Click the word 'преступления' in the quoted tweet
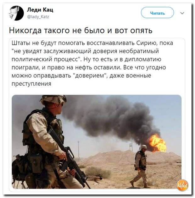The image size is (195, 198). pyautogui.click(x=31, y=84)
